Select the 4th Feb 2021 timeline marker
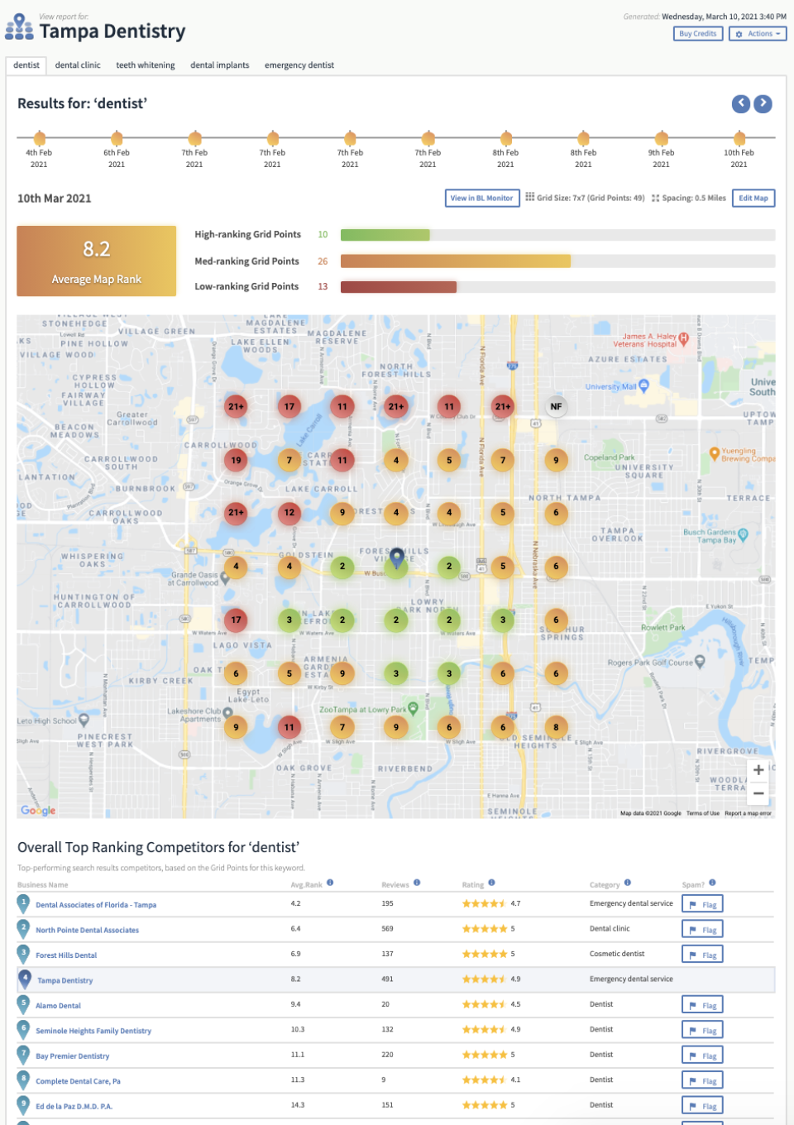The width and height of the screenshot is (794, 1125). click(39, 138)
